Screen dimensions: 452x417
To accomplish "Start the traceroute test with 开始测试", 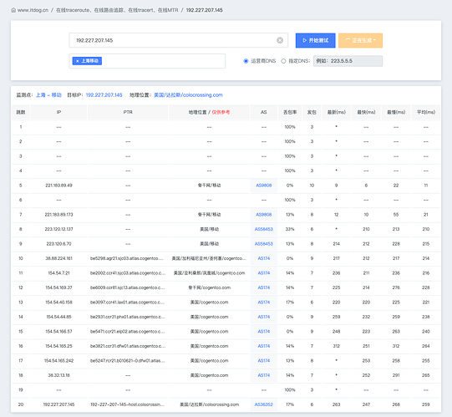I will point(315,40).
